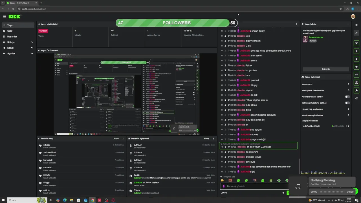Click the microphone badge in message box

click(224, 186)
